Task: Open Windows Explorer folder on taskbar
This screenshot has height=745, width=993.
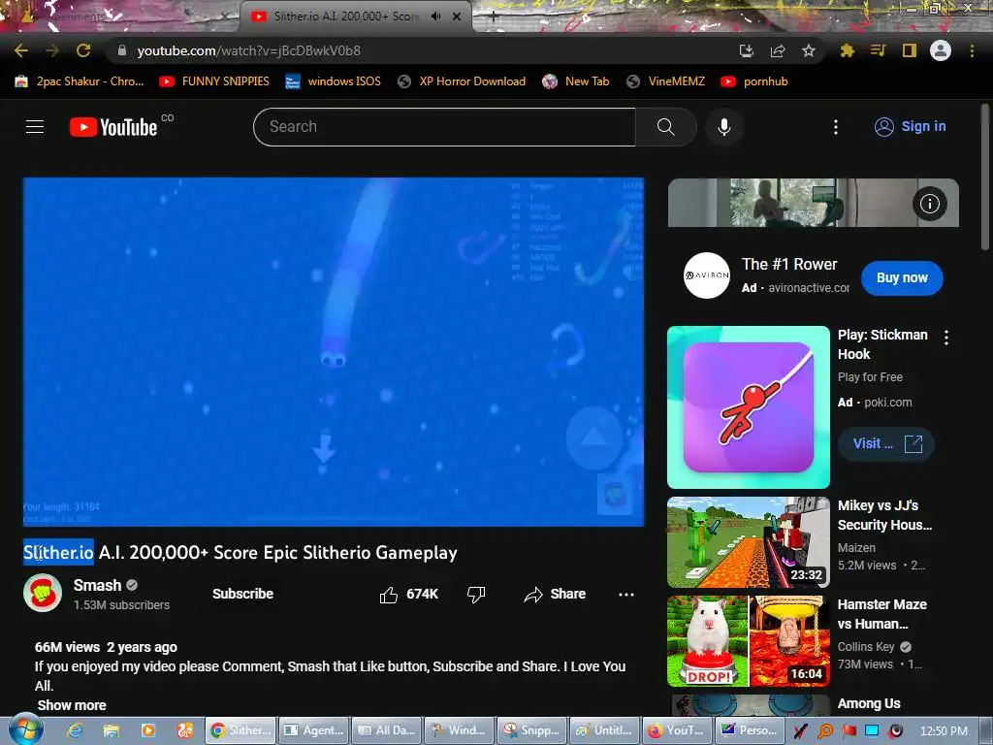Action: pyautogui.click(x=112, y=730)
